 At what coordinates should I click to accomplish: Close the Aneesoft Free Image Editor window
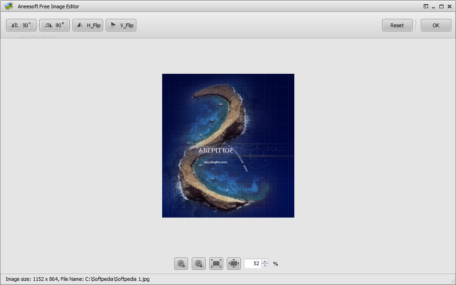coord(450,6)
